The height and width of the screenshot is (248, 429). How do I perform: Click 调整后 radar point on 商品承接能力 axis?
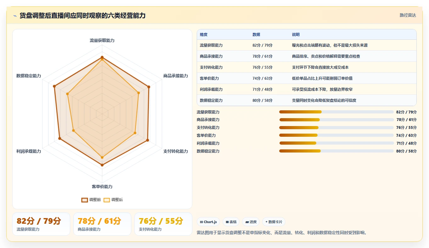coord(139,93)
